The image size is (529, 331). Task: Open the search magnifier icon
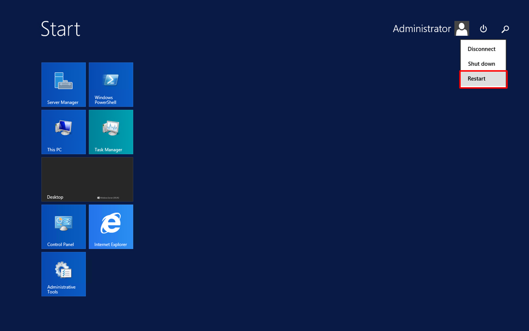[x=505, y=29]
